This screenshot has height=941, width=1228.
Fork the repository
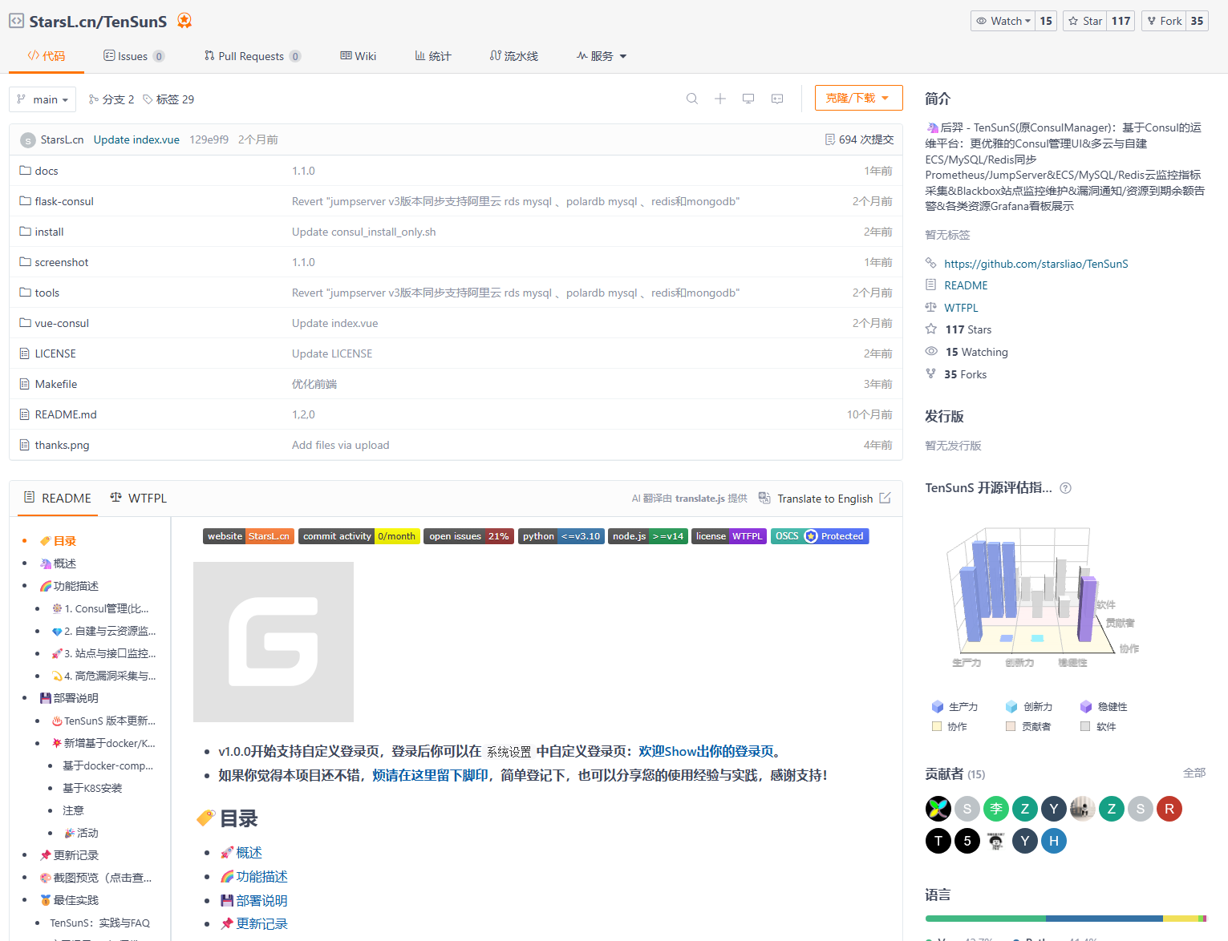(x=1164, y=21)
